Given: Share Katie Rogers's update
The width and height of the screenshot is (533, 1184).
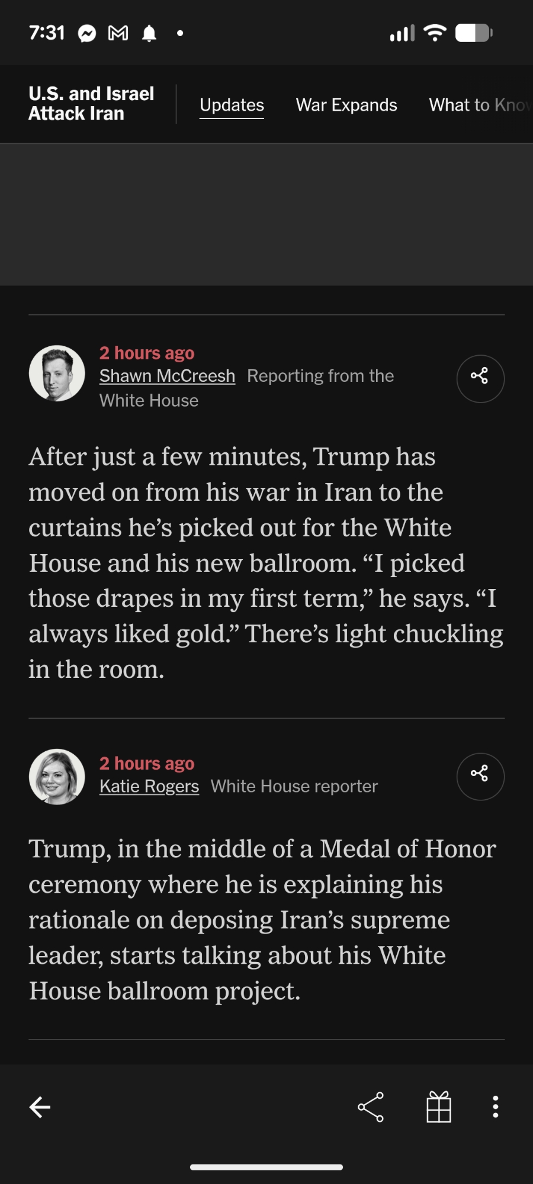Looking at the screenshot, I should pos(480,776).
